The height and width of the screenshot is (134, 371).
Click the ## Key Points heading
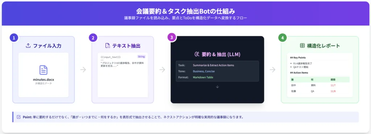coord(298,58)
